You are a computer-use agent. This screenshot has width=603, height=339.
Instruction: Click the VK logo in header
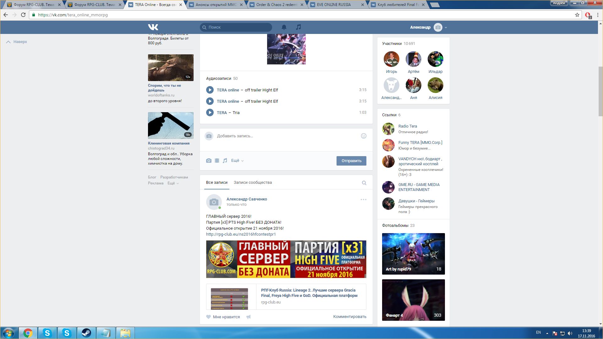point(153,27)
